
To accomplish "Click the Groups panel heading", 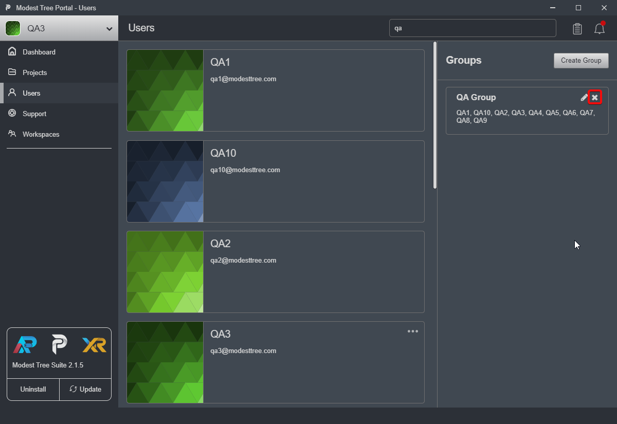I will point(464,60).
